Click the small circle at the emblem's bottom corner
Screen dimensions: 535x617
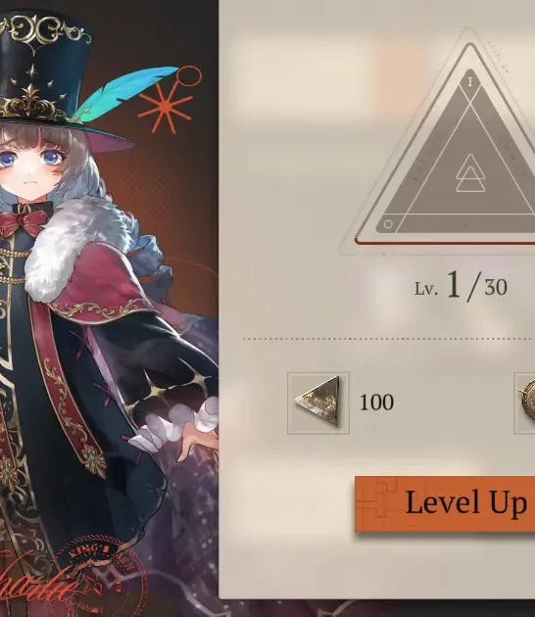(388, 224)
